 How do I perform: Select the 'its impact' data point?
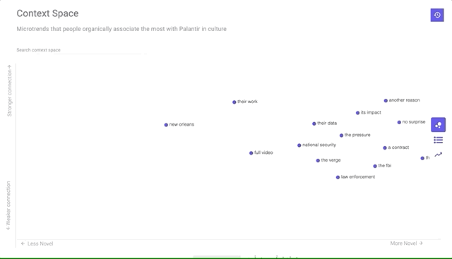pyautogui.click(x=358, y=113)
